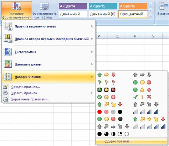The height and width of the screenshot is (146, 169).
Task: Select column R header
Action: [x=135, y=36]
